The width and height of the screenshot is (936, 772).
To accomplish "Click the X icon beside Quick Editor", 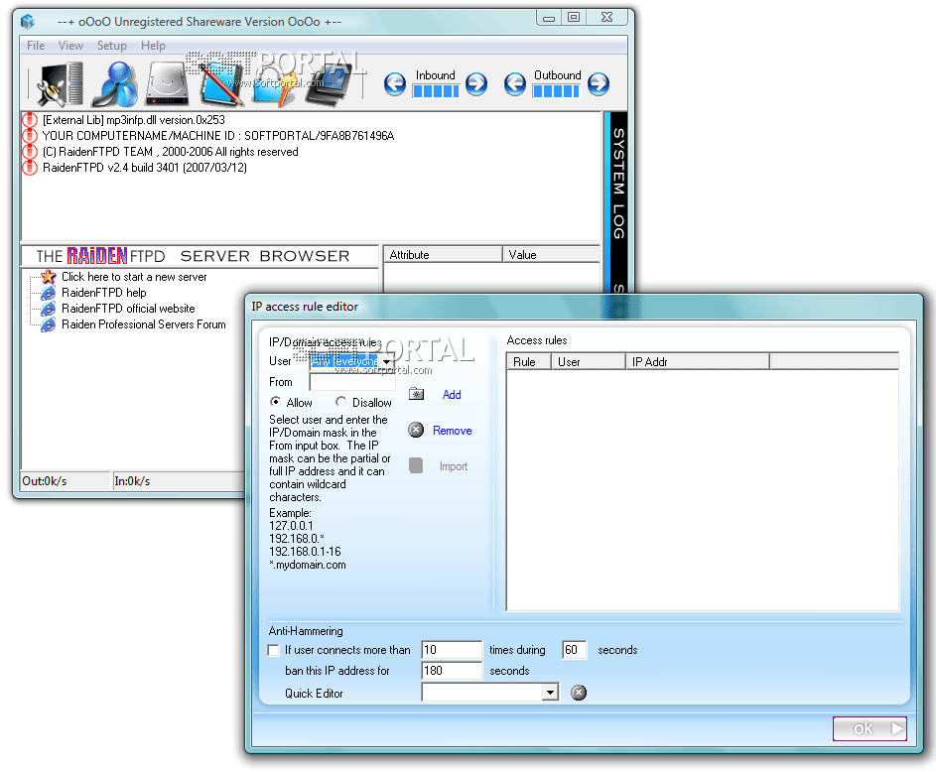I will tap(579, 693).
